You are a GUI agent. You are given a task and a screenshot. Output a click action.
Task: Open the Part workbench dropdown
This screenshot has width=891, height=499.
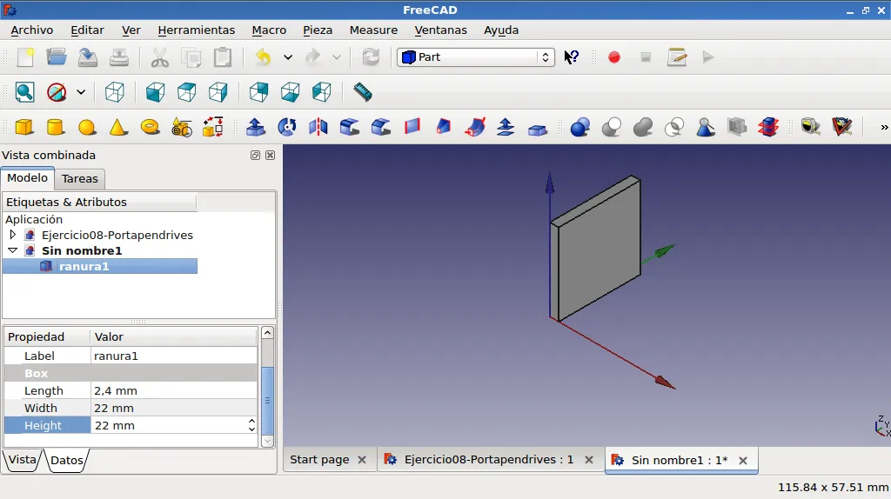476,57
